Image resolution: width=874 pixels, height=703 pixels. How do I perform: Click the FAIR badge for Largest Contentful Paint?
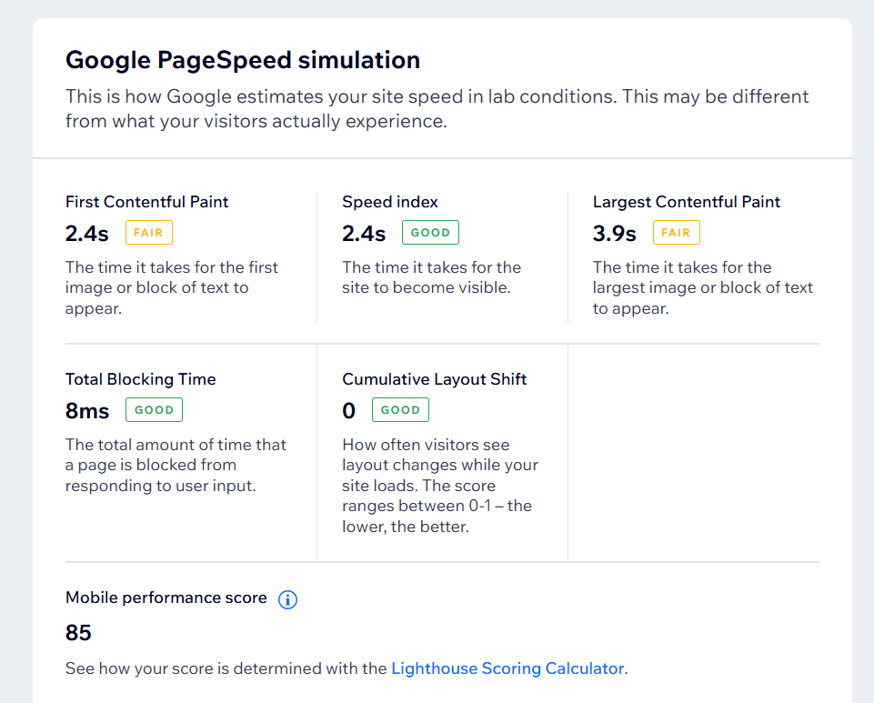click(676, 233)
